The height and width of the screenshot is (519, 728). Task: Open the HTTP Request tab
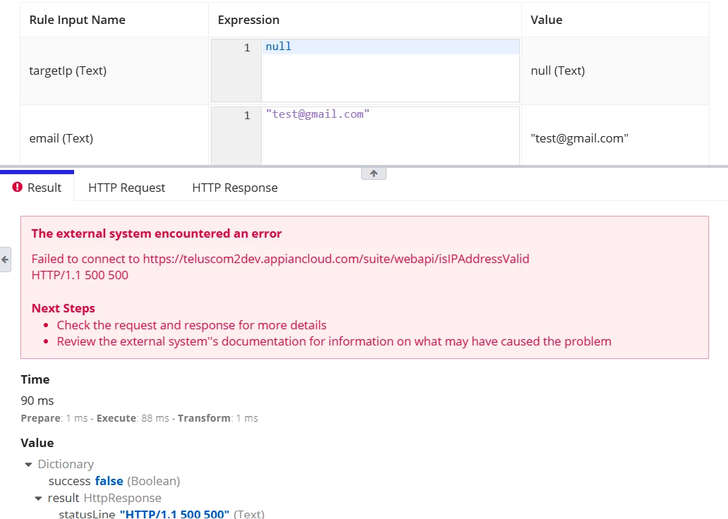click(126, 188)
